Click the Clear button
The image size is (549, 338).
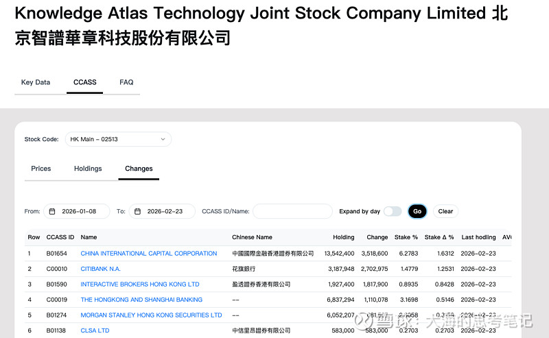pyautogui.click(x=445, y=211)
